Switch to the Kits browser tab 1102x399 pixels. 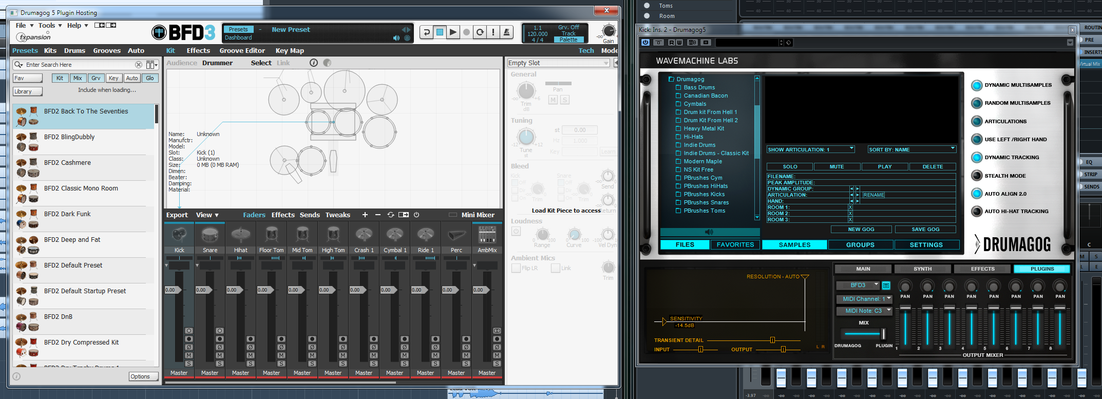[50, 51]
